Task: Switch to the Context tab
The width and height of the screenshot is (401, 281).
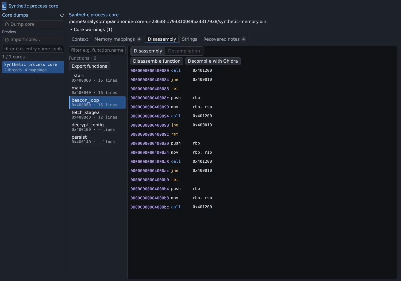Action: pos(80,39)
